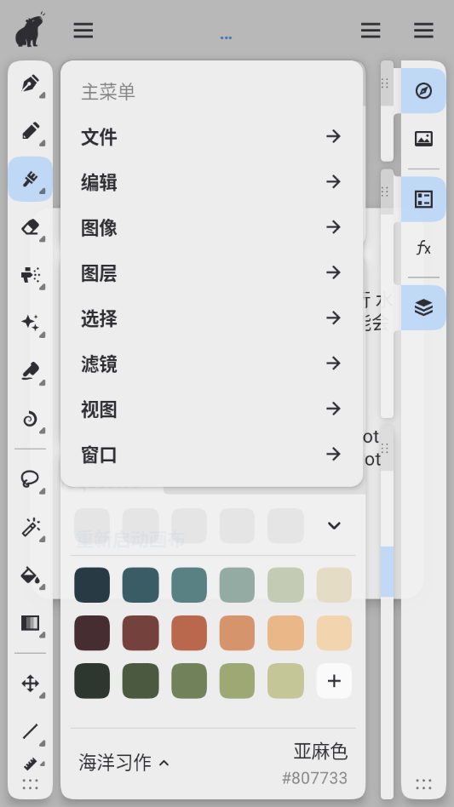Viewport: 454px width, 807px height.
Task: Open the 视图 submenu
Action: (211, 409)
